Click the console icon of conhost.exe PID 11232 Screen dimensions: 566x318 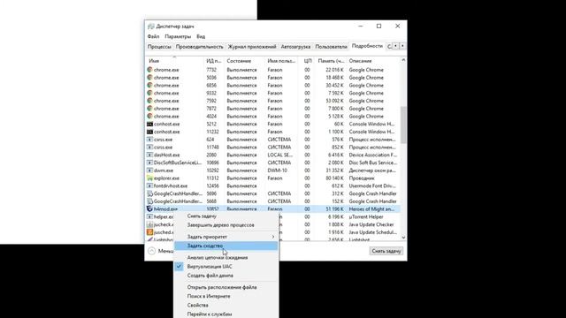[149, 132]
